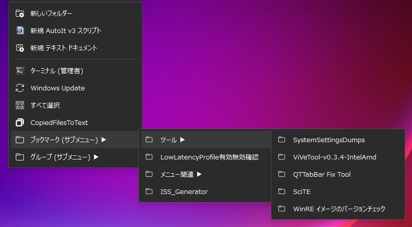Open the ツール submenu entry
The height and width of the screenshot is (227, 412).
206,140
